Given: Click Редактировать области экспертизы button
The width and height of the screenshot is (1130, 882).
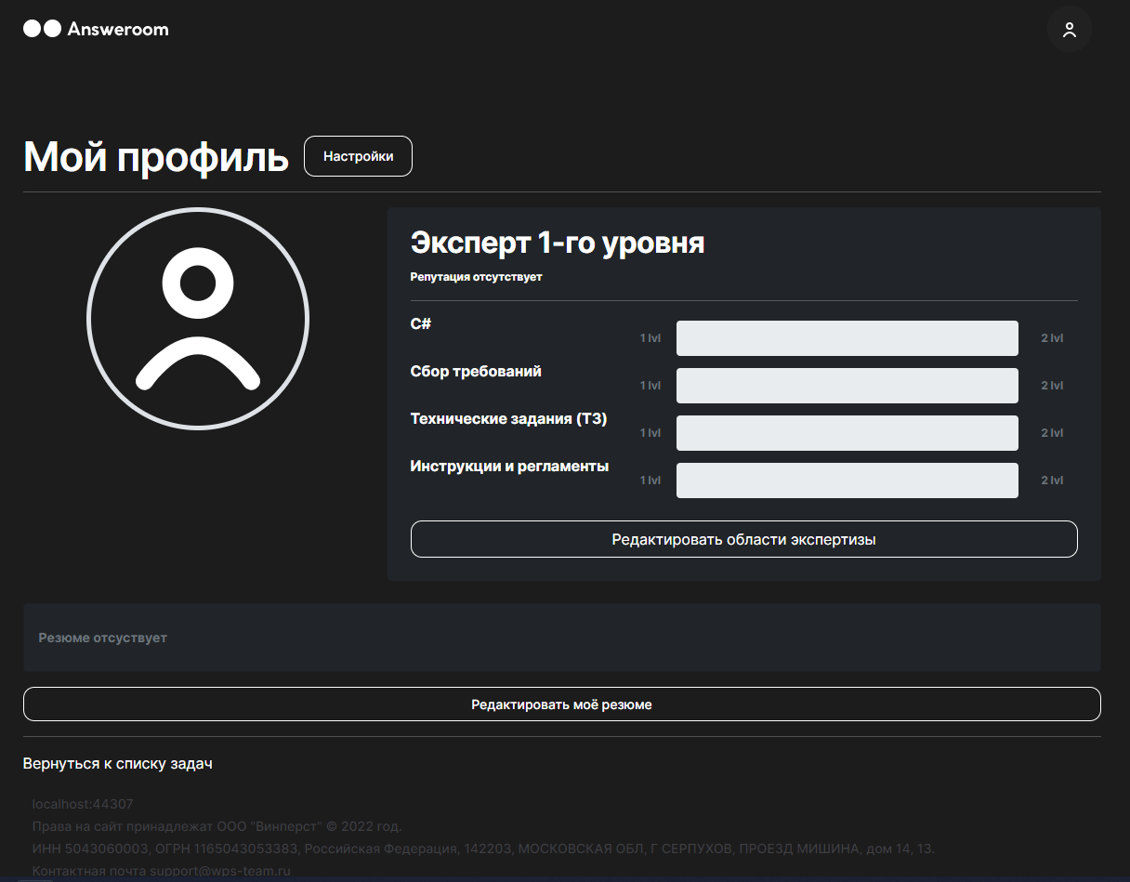Looking at the screenshot, I should [743, 539].
